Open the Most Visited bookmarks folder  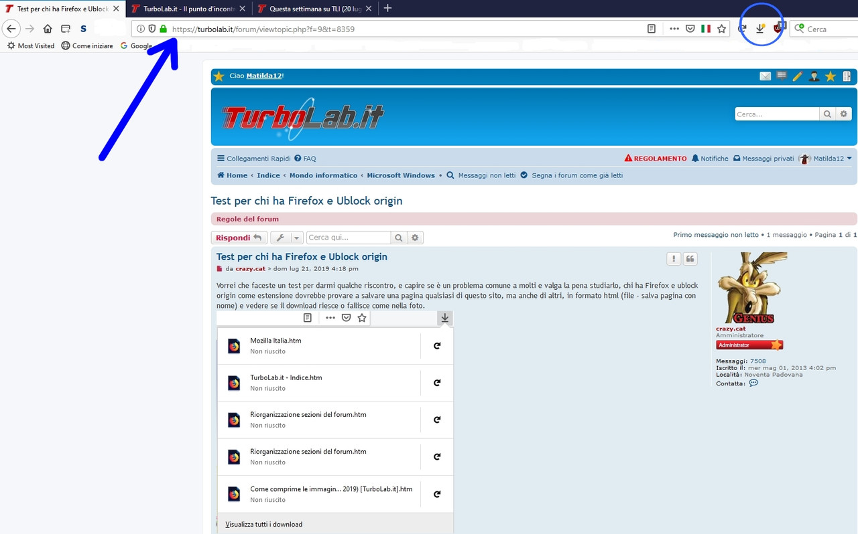point(31,46)
